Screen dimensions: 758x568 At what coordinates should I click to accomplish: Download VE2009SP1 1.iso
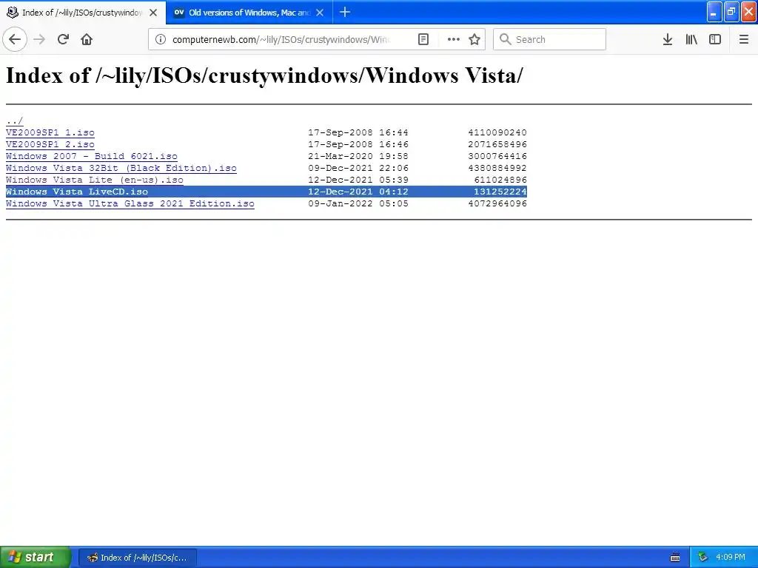pos(50,132)
